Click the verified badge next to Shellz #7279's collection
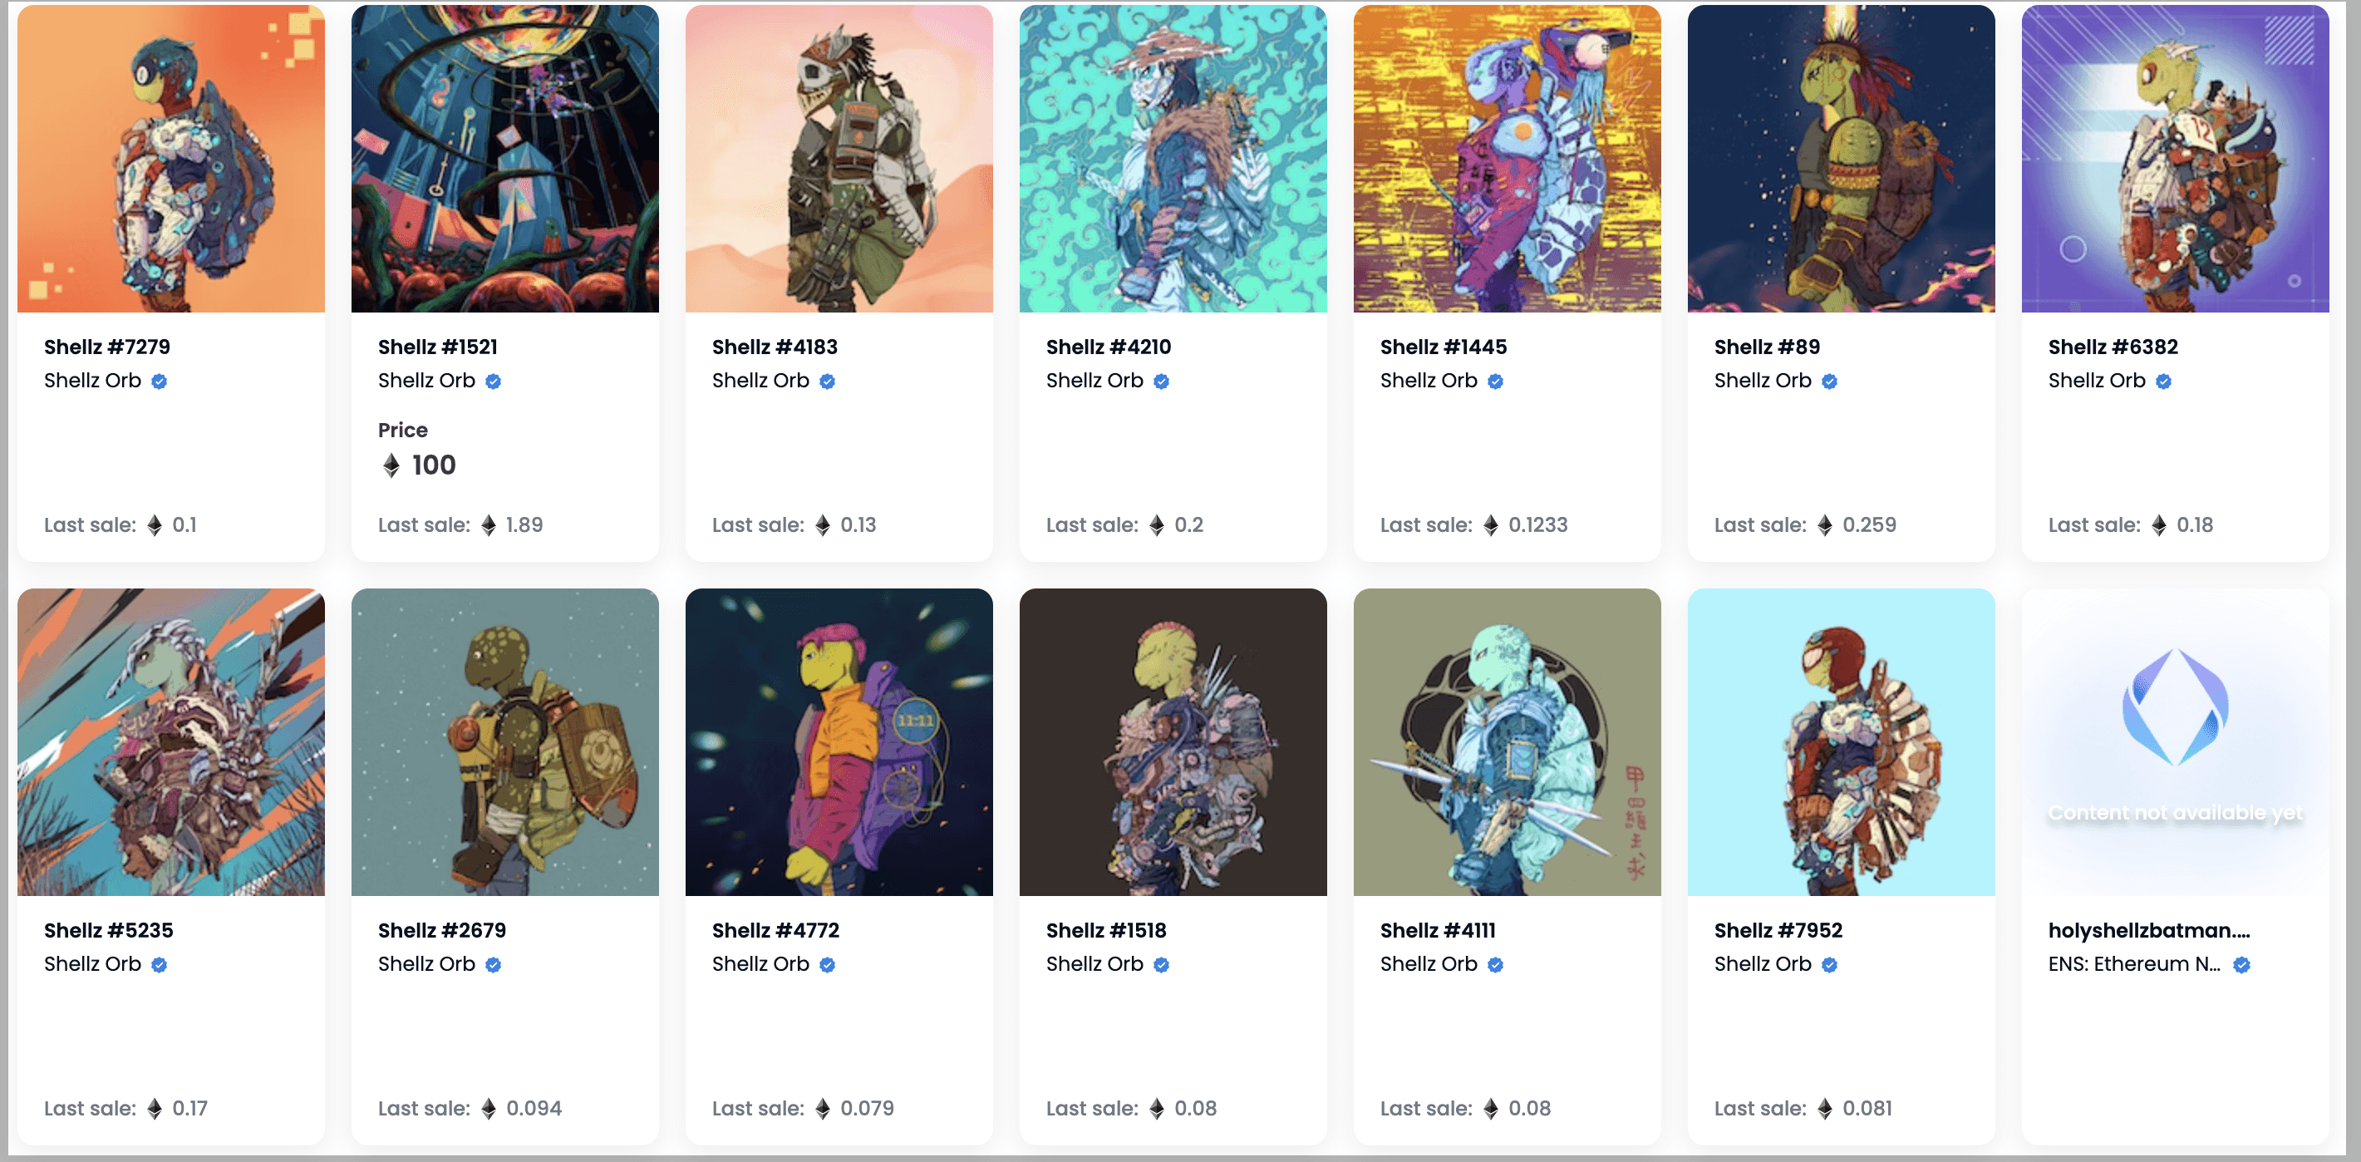The height and width of the screenshot is (1162, 2361). tap(160, 382)
